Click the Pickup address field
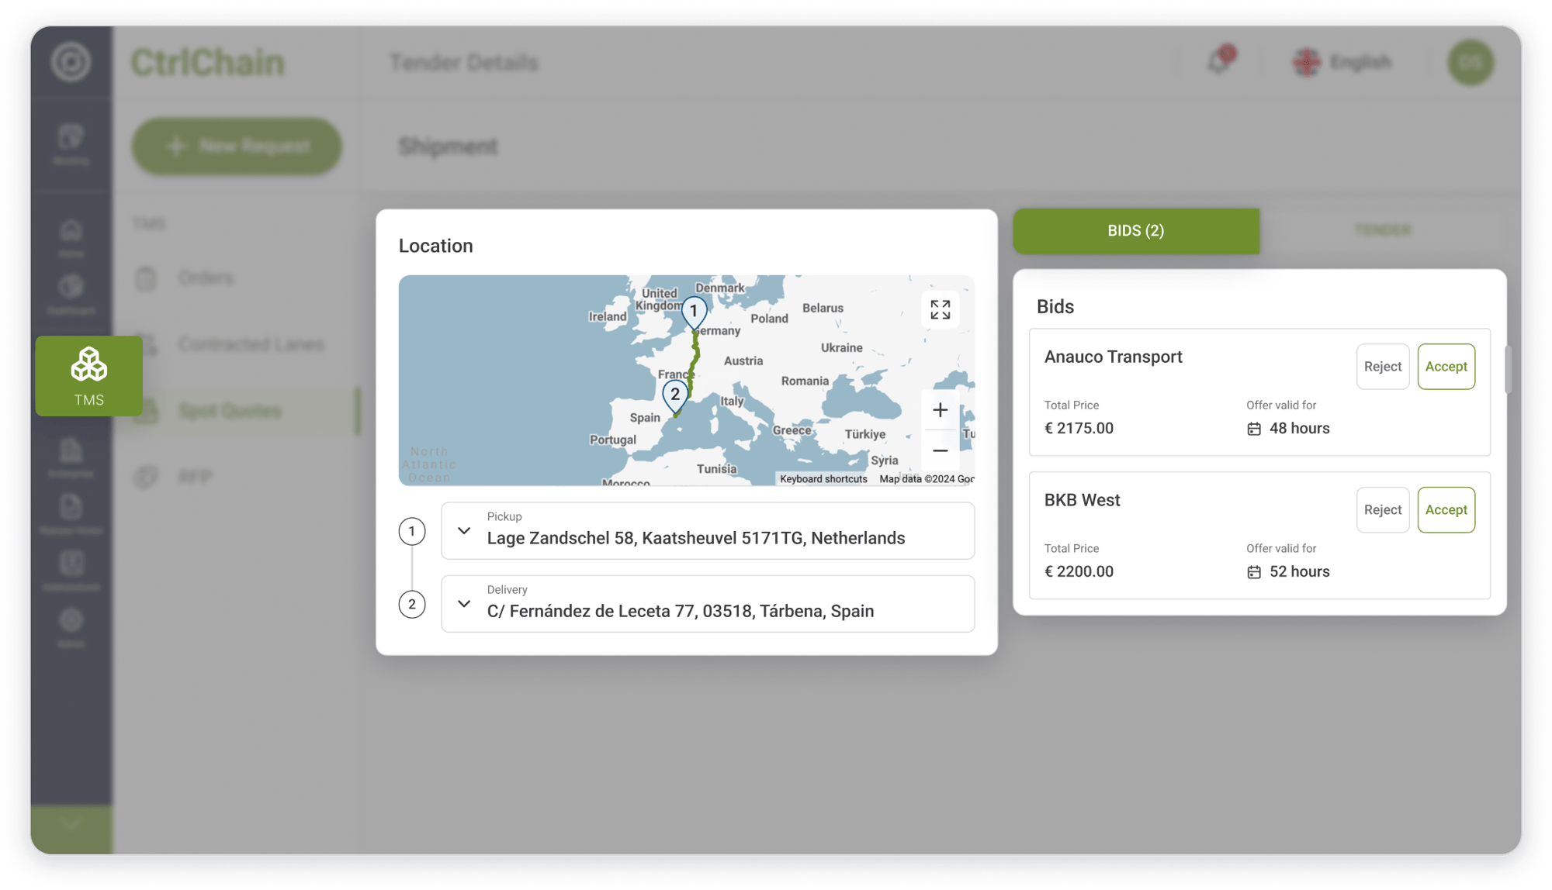The height and width of the screenshot is (890, 1552). (x=708, y=531)
